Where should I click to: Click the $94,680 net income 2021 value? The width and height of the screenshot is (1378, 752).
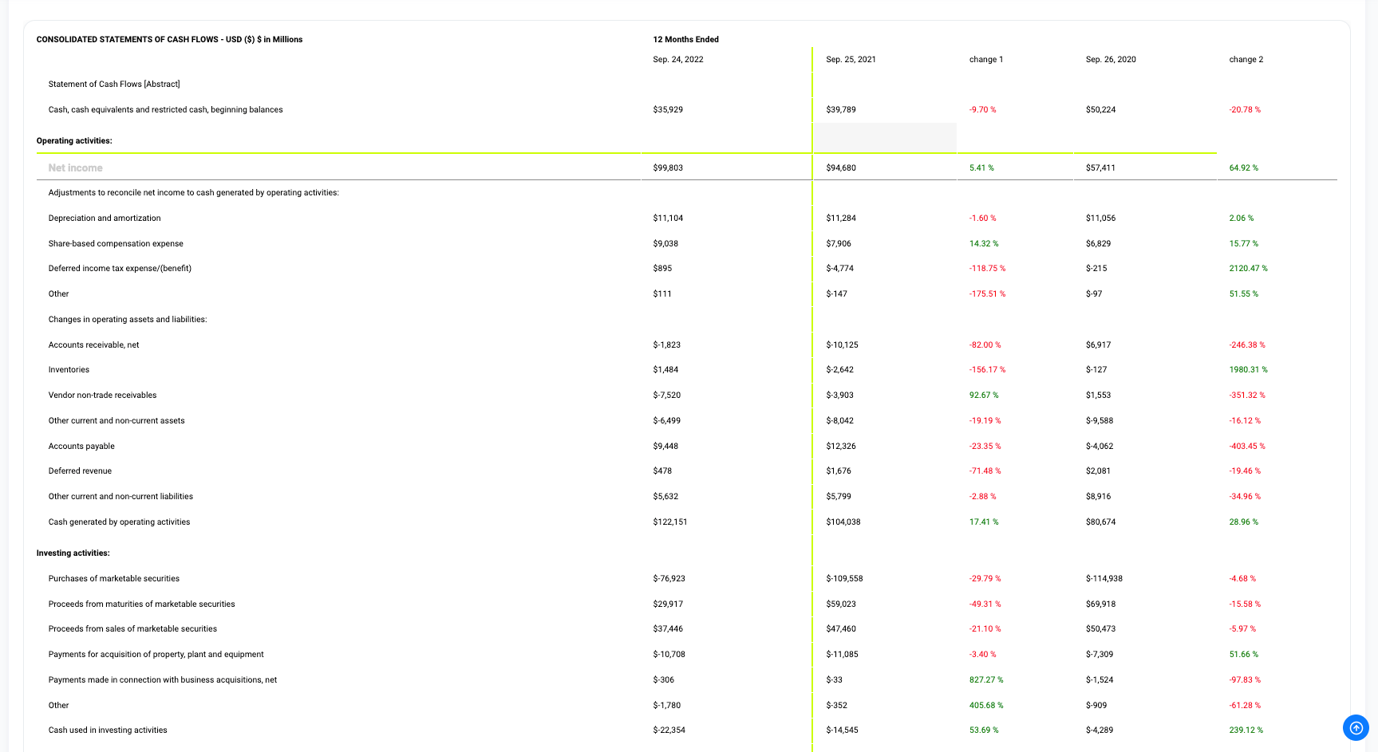coord(841,167)
